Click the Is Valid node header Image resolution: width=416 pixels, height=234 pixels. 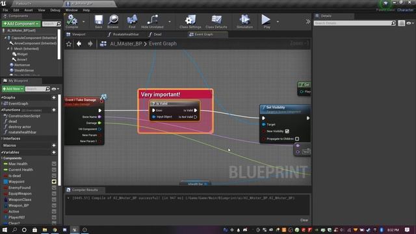pyautogui.click(x=175, y=103)
